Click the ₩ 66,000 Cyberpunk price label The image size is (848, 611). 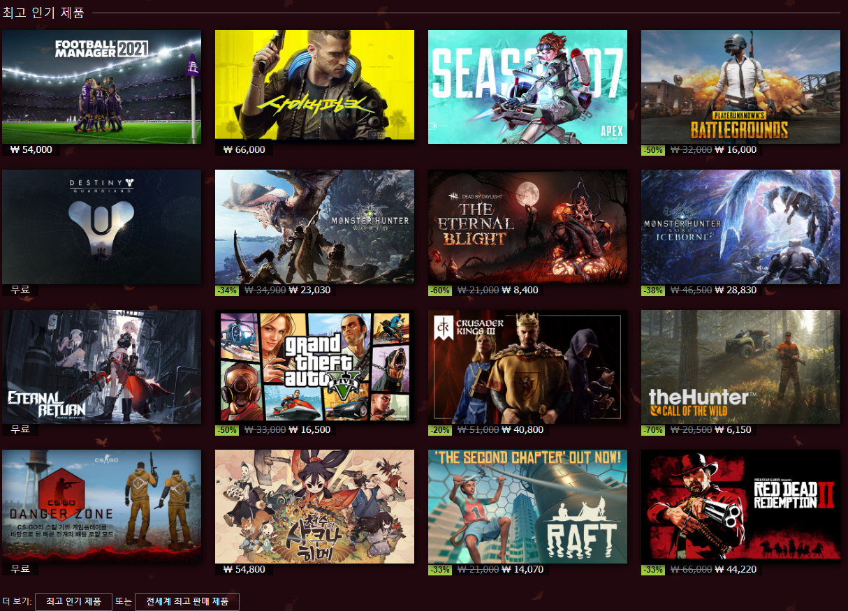point(244,149)
